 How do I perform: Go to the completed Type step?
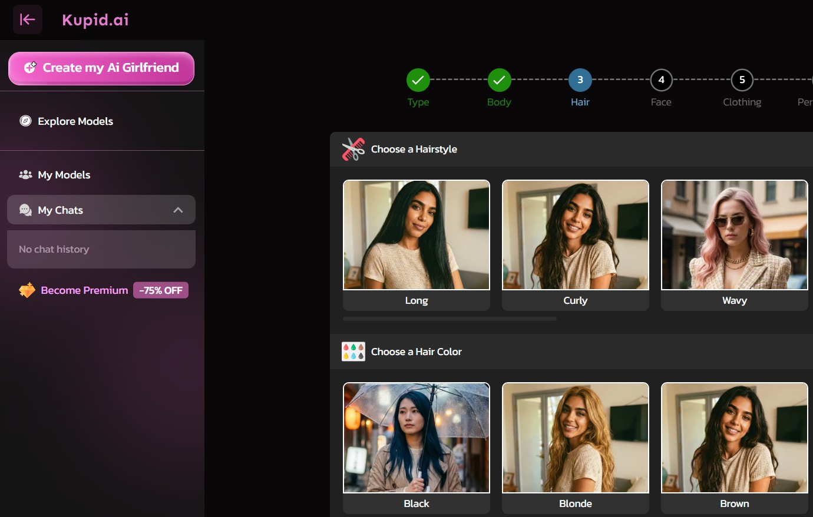coord(418,79)
